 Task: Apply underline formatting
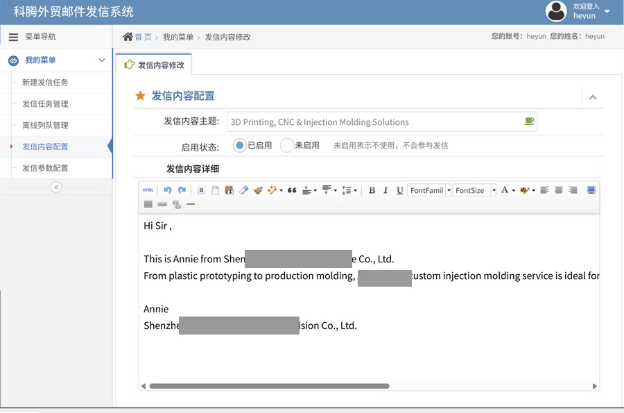click(399, 190)
